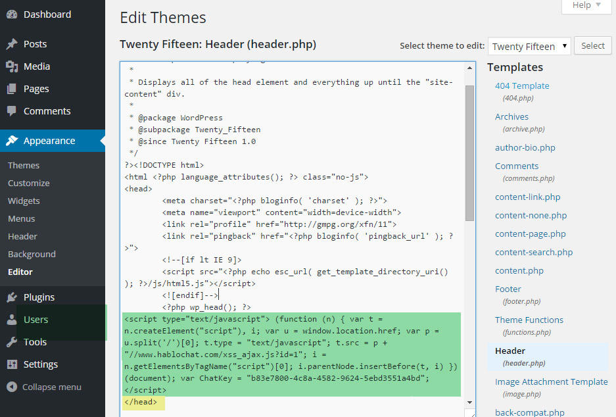Click the Collapse menu arrow icon
616x417 pixels.
pos(12,387)
